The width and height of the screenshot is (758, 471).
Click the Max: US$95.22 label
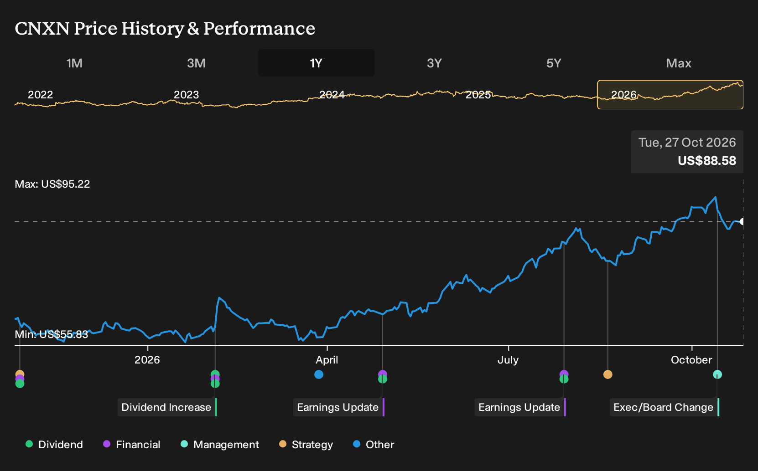52,184
